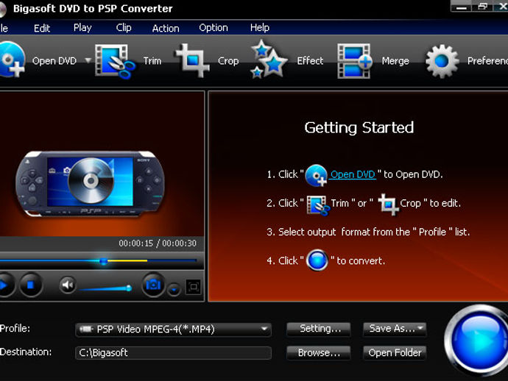Click Trim icon in Getting Started step 2
Viewport: 508px width, 381px height.
pyautogui.click(x=318, y=205)
